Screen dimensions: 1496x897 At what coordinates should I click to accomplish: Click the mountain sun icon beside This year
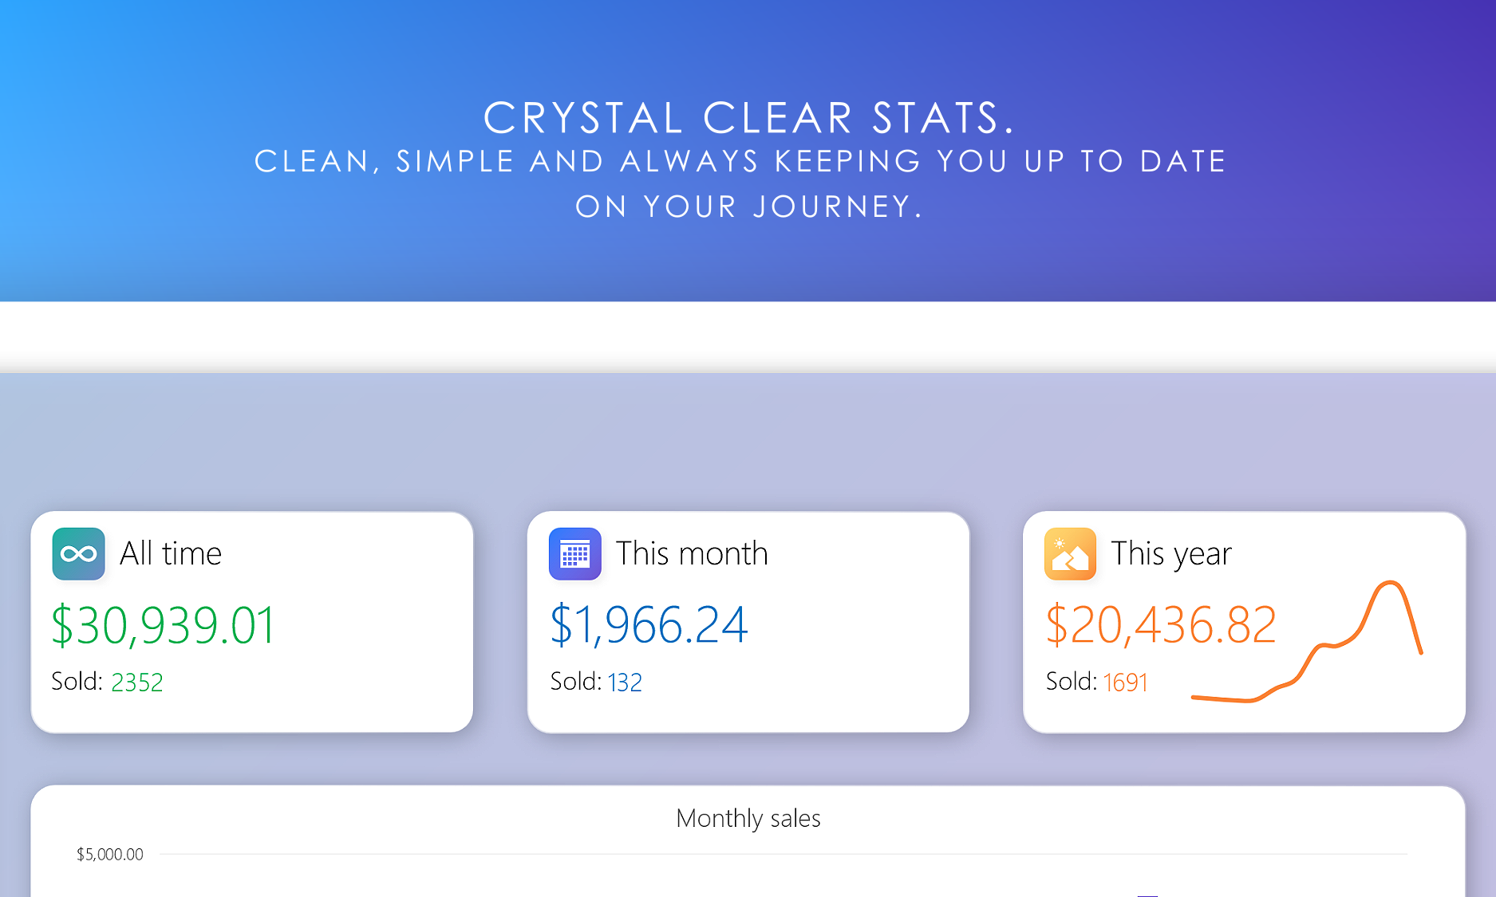(1070, 553)
